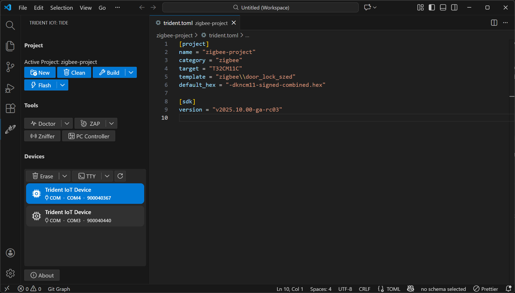Click the About button
Image resolution: width=515 pixels, height=293 pixels.
point(42,275)
